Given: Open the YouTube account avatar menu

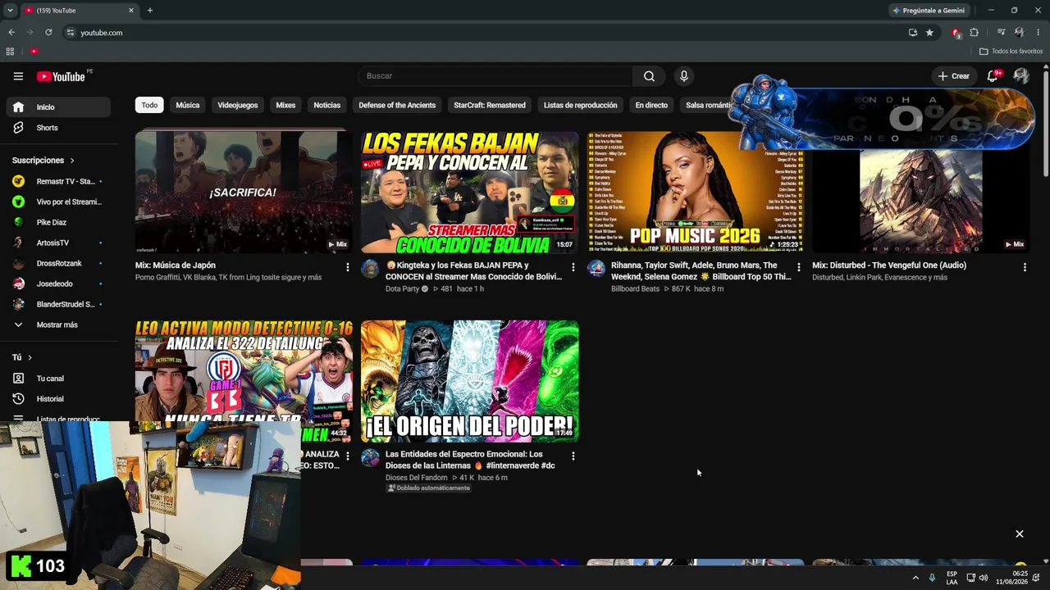Looking at the screenshot, I should point(1021,76).
